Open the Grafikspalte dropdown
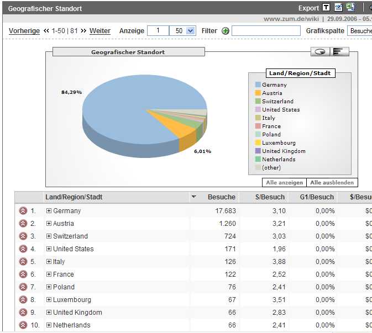Screen dimensions: 372x333 359,31
